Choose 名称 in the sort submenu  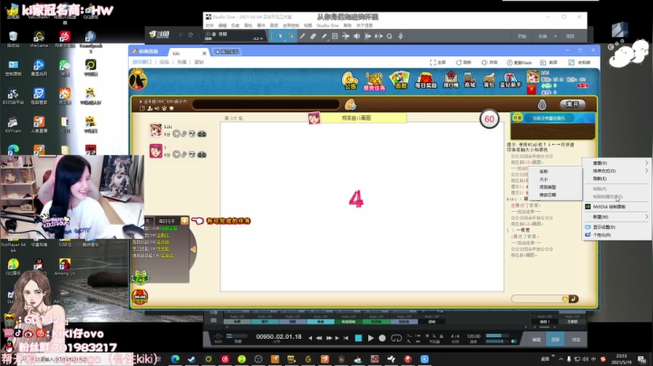click(x=555, y=171)
